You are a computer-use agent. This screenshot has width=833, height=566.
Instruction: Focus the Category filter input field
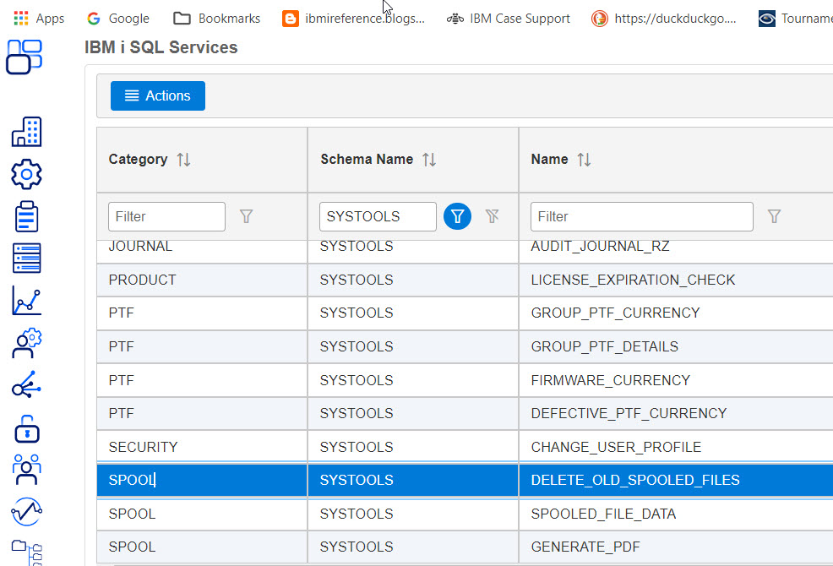(x=166, y=216)
